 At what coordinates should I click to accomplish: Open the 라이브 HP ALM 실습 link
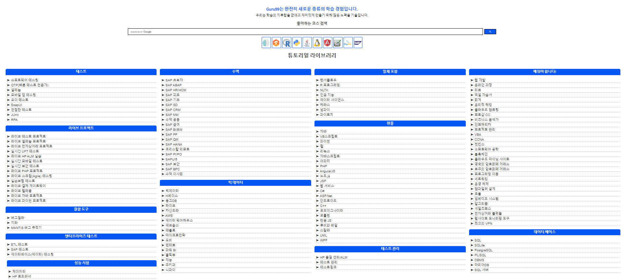click(26, 156)
